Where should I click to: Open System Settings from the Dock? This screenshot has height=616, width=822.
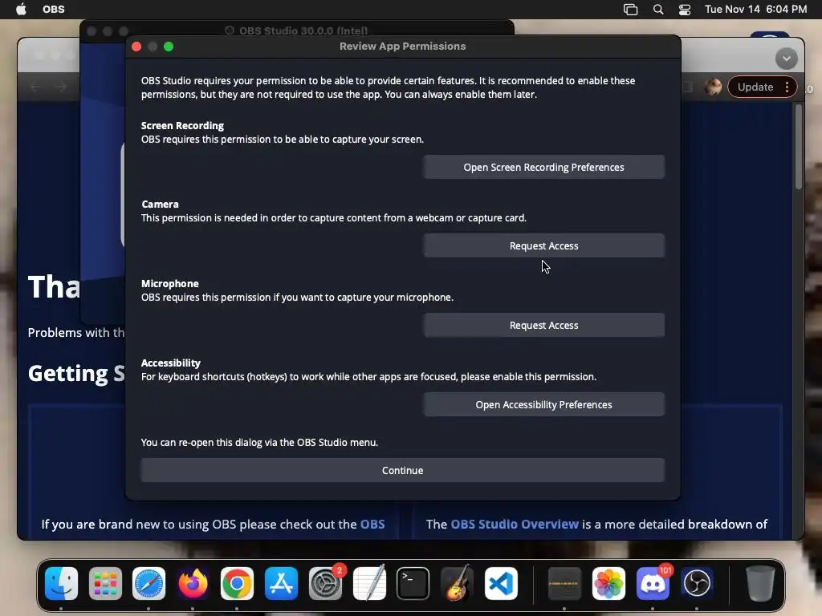325,583
